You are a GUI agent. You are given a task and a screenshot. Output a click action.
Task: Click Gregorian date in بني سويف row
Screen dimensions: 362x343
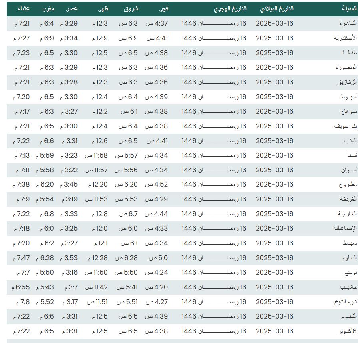pyautogui.click(x=274, y=126)
